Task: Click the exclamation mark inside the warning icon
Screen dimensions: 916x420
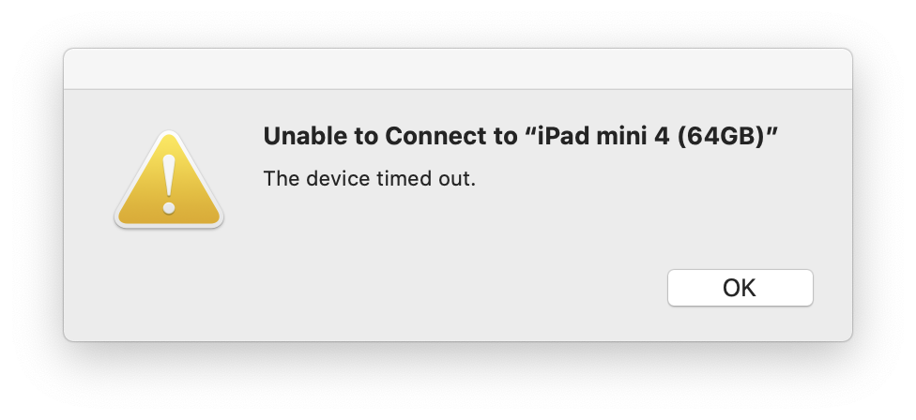Action: pos(169,184)
